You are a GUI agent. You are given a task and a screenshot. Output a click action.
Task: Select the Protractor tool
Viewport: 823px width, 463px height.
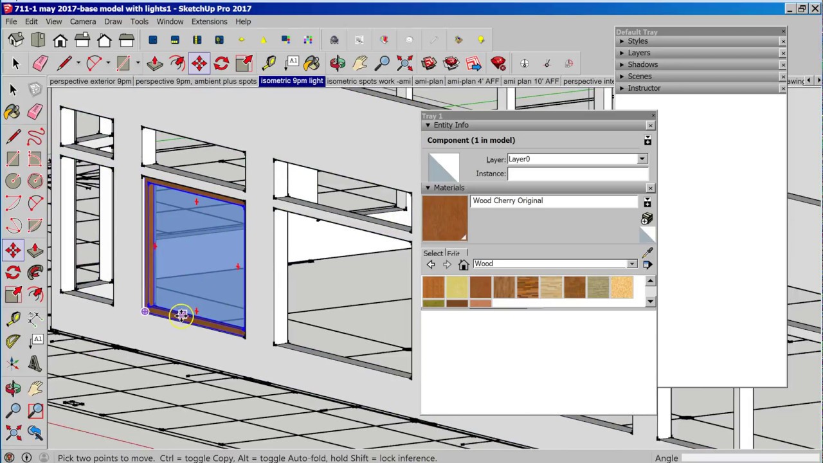13,341
